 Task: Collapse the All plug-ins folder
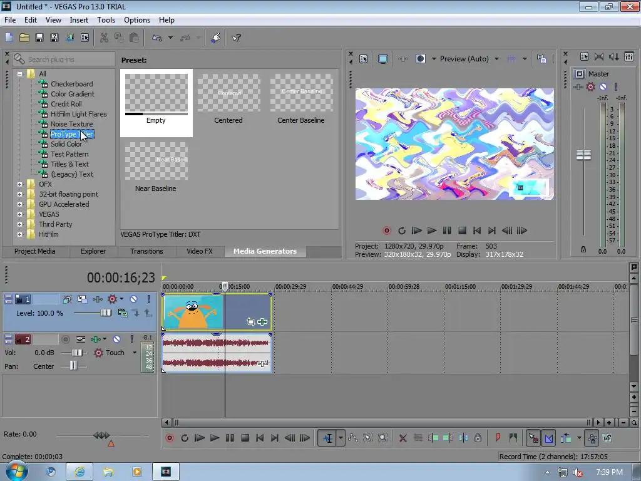pyautogui.click(x=19, y=74)
